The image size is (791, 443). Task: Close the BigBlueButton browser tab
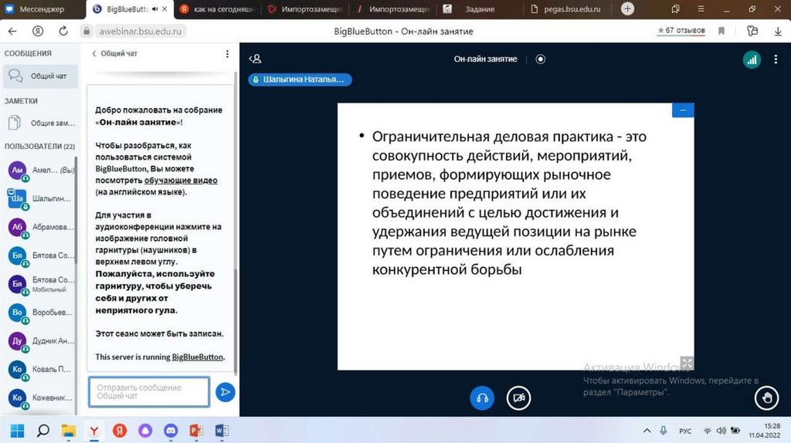[x=165, y=9]
